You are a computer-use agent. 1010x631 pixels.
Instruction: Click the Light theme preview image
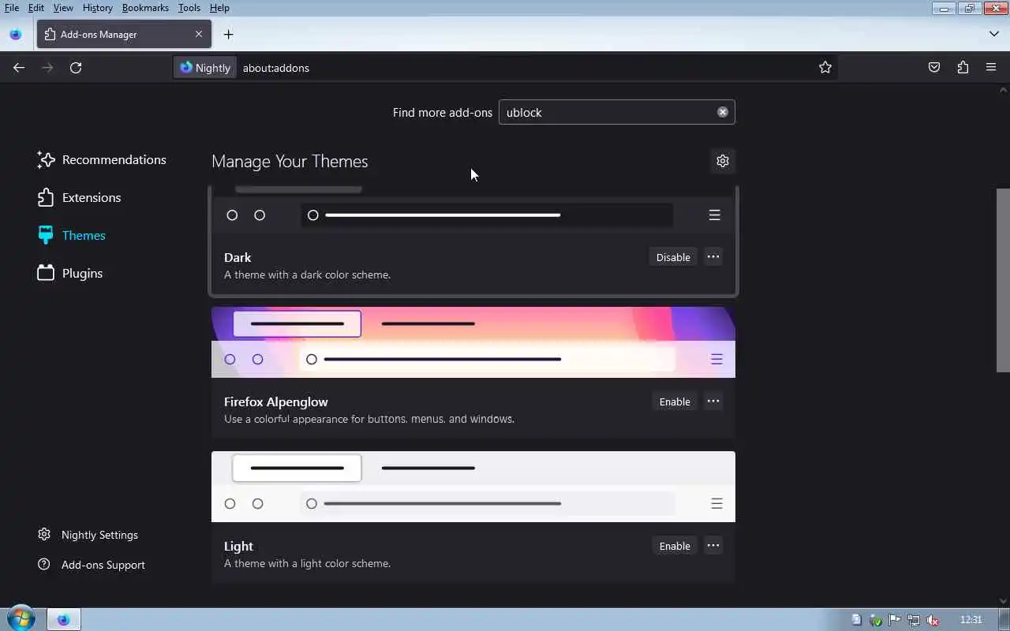point(473,487)
